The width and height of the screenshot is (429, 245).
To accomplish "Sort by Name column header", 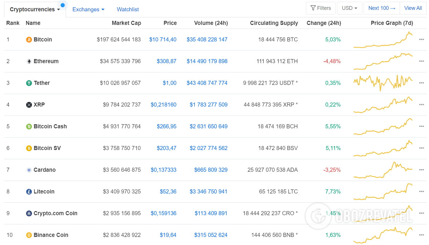I will [33, 23].
